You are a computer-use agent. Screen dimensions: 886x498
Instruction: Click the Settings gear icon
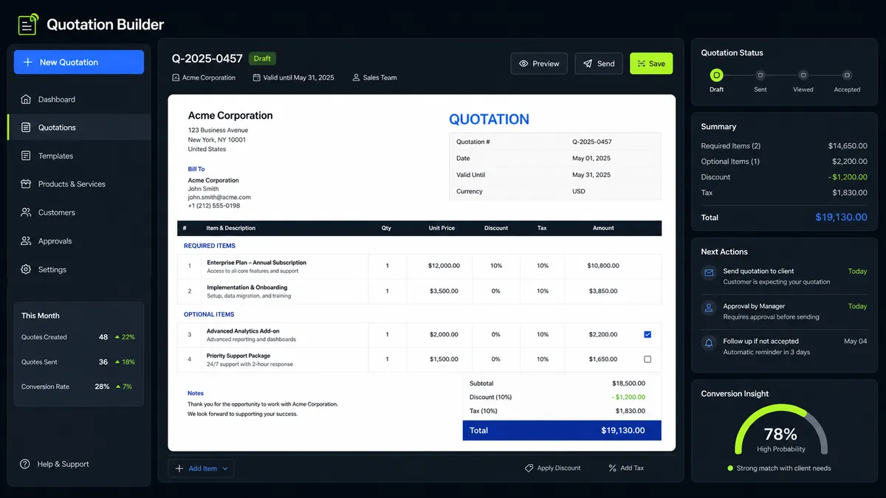26,269
